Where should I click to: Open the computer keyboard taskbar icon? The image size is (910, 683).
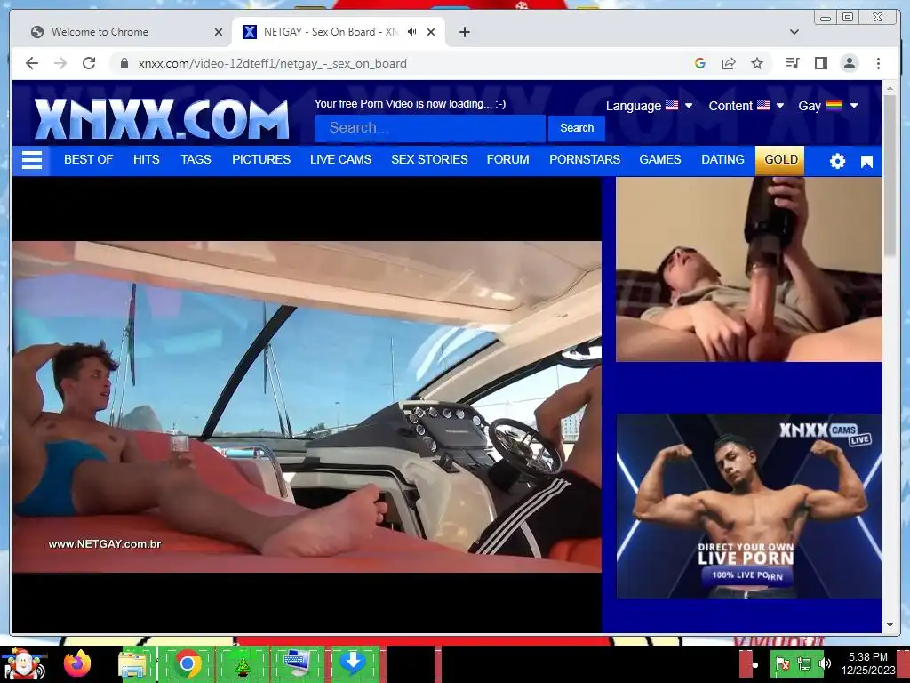(297, 663)
